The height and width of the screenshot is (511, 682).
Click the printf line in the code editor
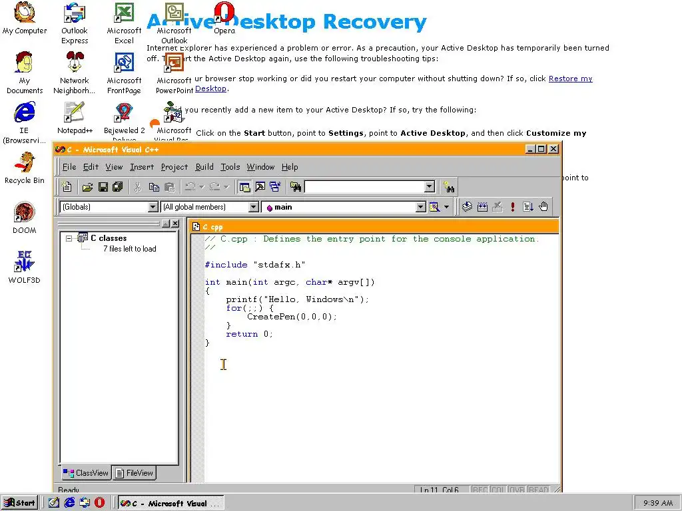point(298,299)
